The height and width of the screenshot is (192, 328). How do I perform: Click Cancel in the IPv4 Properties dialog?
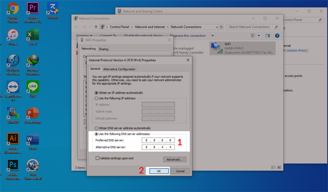(x=180, y=171)
